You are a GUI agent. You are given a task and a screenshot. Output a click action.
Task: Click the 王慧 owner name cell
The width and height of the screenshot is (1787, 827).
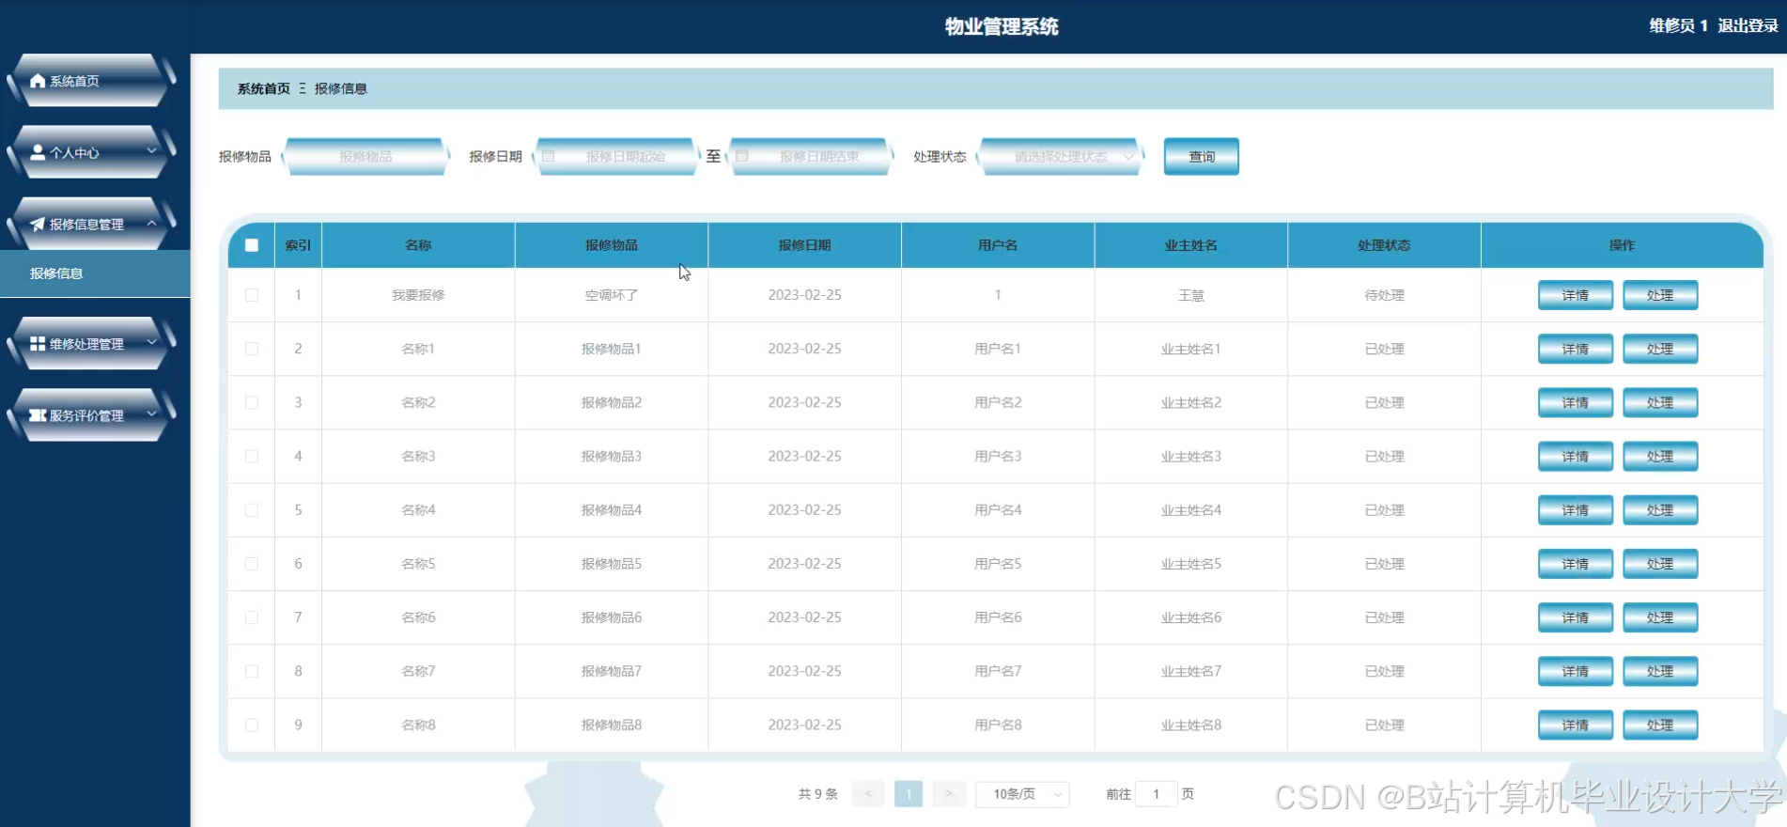(x=1191, y=295)
